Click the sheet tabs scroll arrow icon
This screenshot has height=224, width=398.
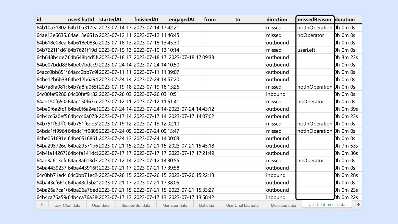point(42,204)
